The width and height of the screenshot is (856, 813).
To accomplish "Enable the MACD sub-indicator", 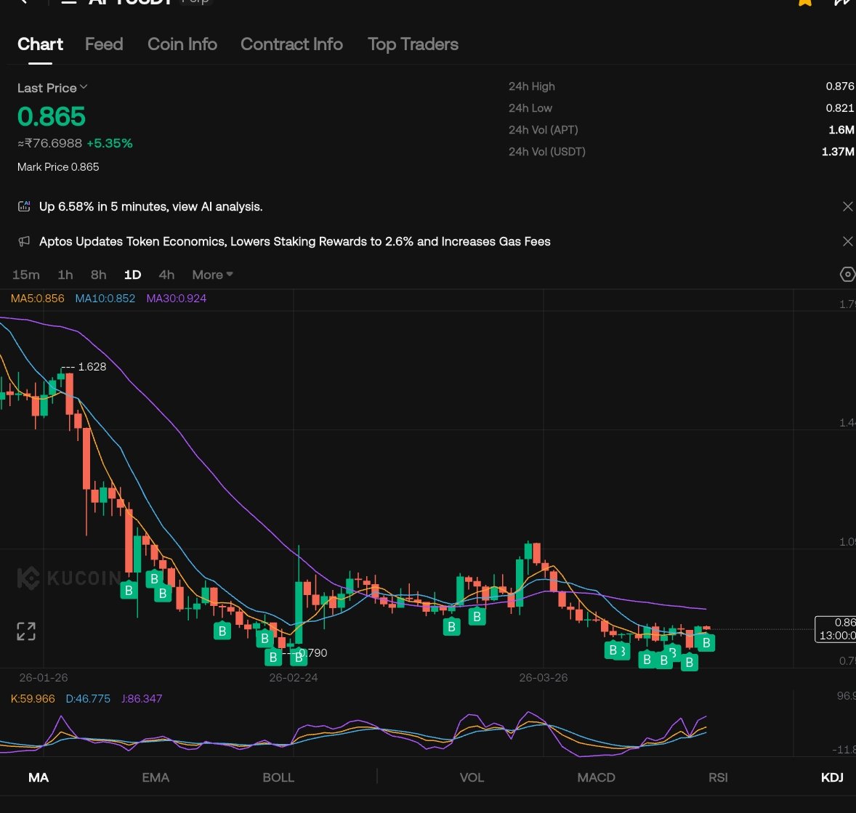I will point(596,777).
